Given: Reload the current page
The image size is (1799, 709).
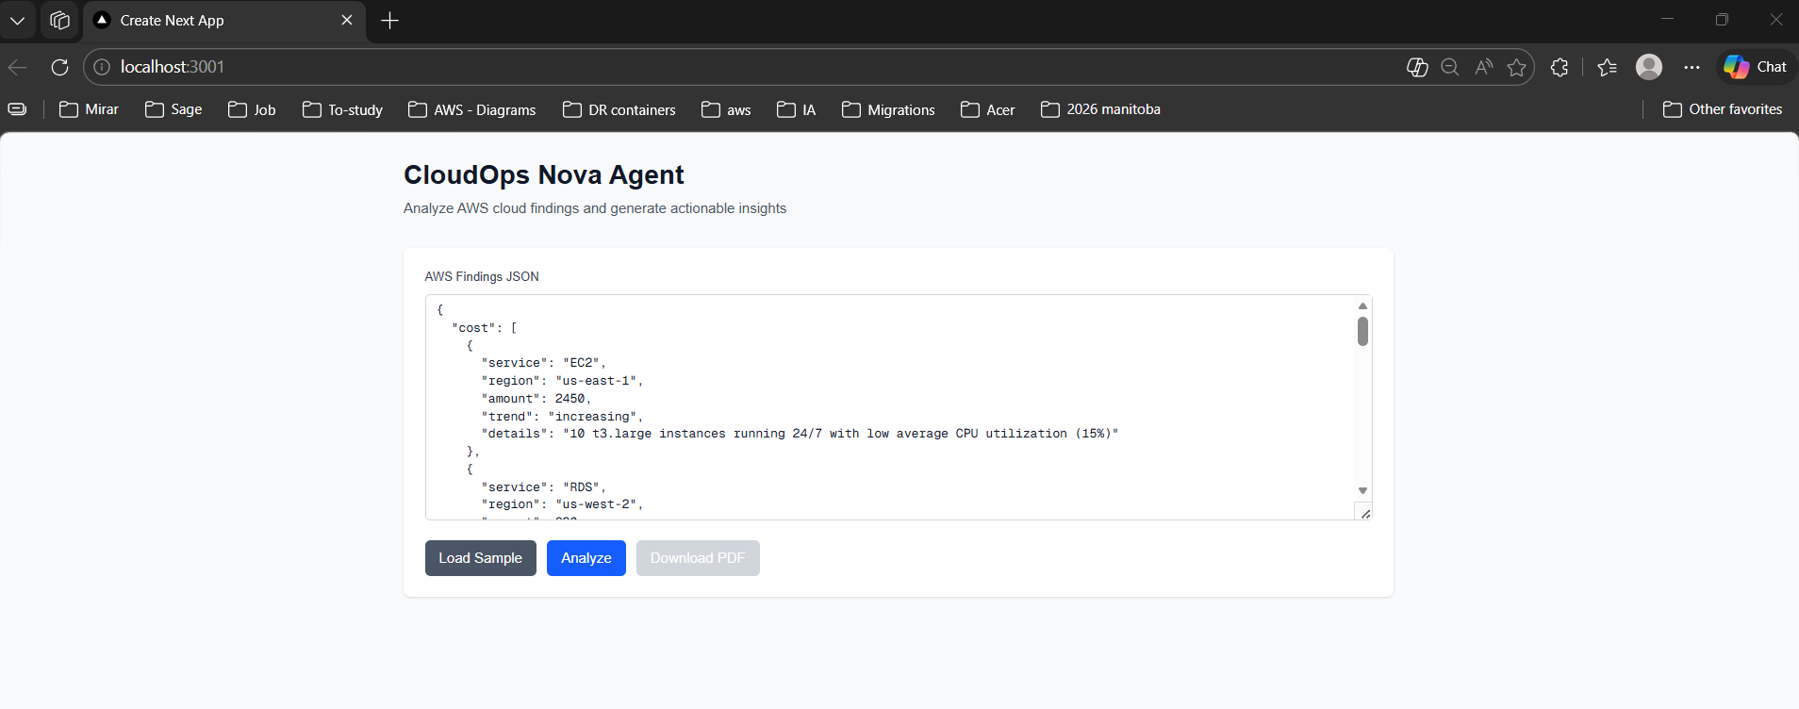Looking at the screenshot, I should pyautogui.click(x=59, y=67).
